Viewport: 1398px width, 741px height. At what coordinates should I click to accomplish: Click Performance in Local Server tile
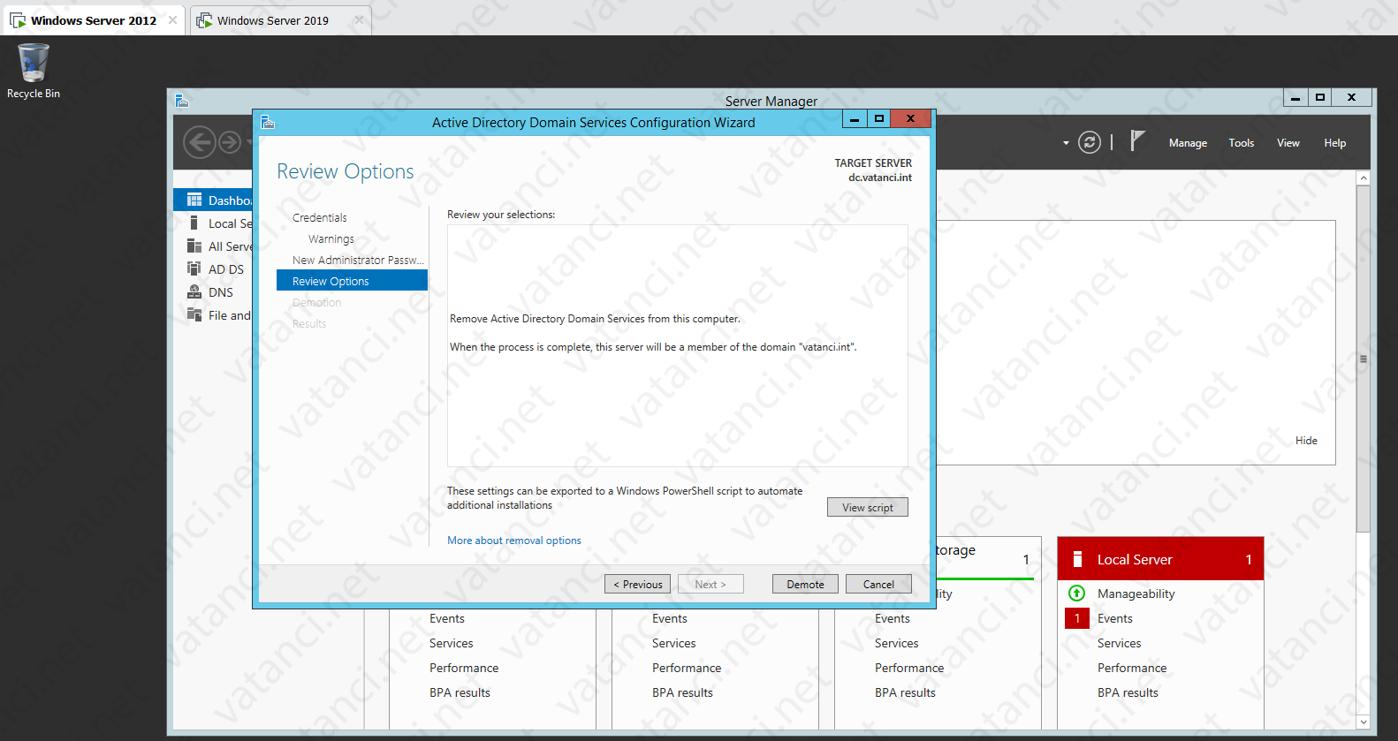click(1132, 668)
